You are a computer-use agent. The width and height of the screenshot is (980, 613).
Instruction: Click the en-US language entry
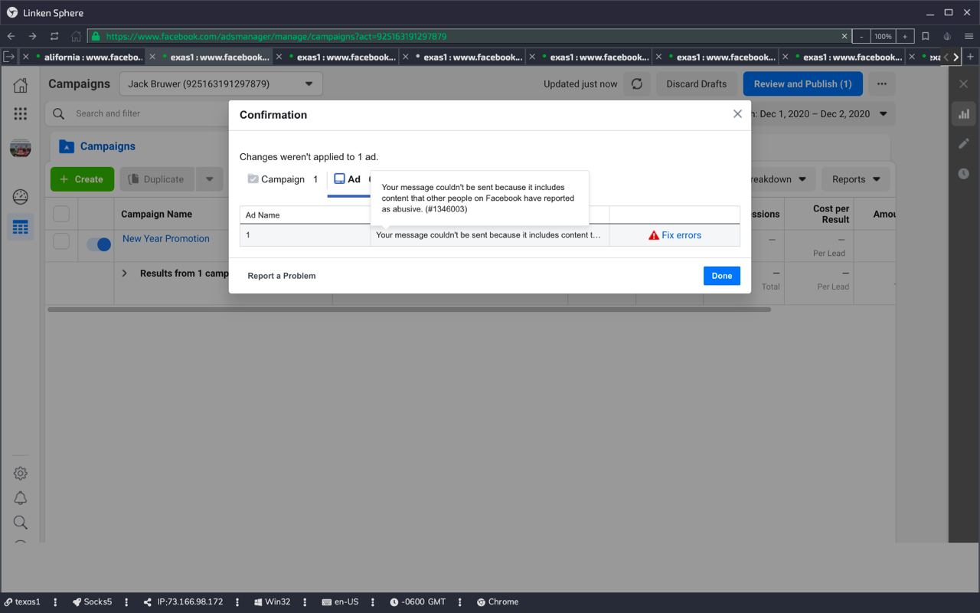[340, 602]
